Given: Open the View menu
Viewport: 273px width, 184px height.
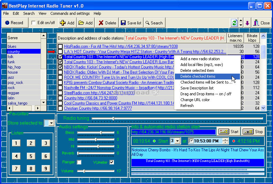Looking at the screenshot, I should click(42, 13).
